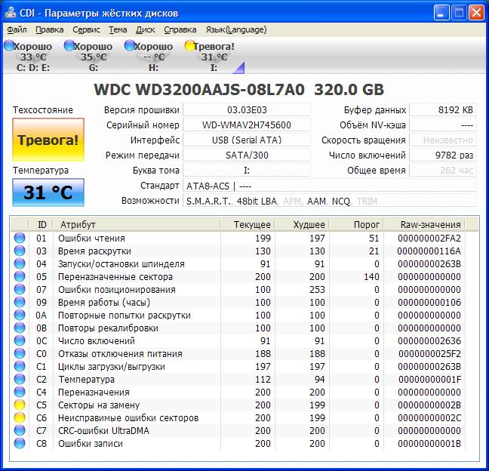489x471 pixels.
Task: Open the Справка menu
Action: [180, 29]
